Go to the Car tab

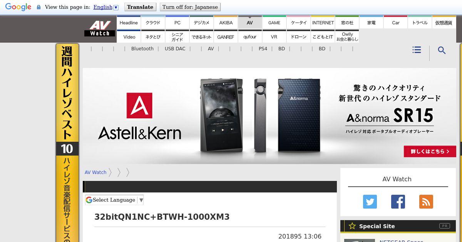(x=396, y=23)
